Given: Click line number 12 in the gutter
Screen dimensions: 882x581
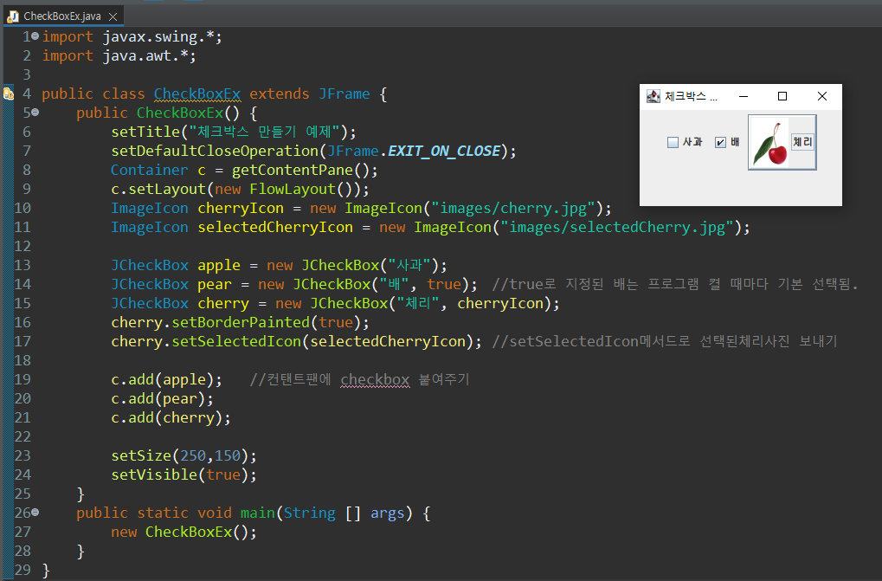Looking at the screenshot, I should (23, 247).
